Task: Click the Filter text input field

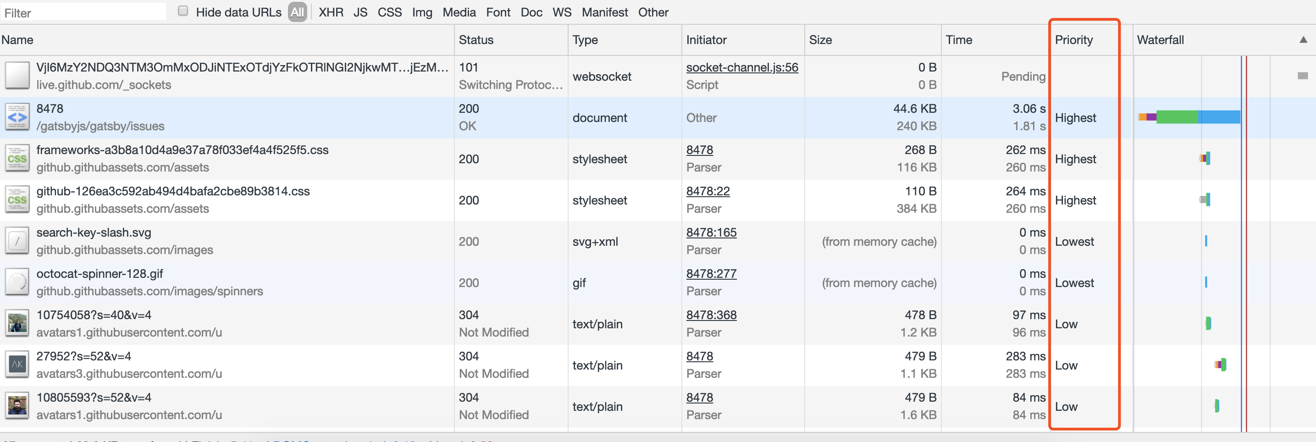Action: [x=83, y=12]
